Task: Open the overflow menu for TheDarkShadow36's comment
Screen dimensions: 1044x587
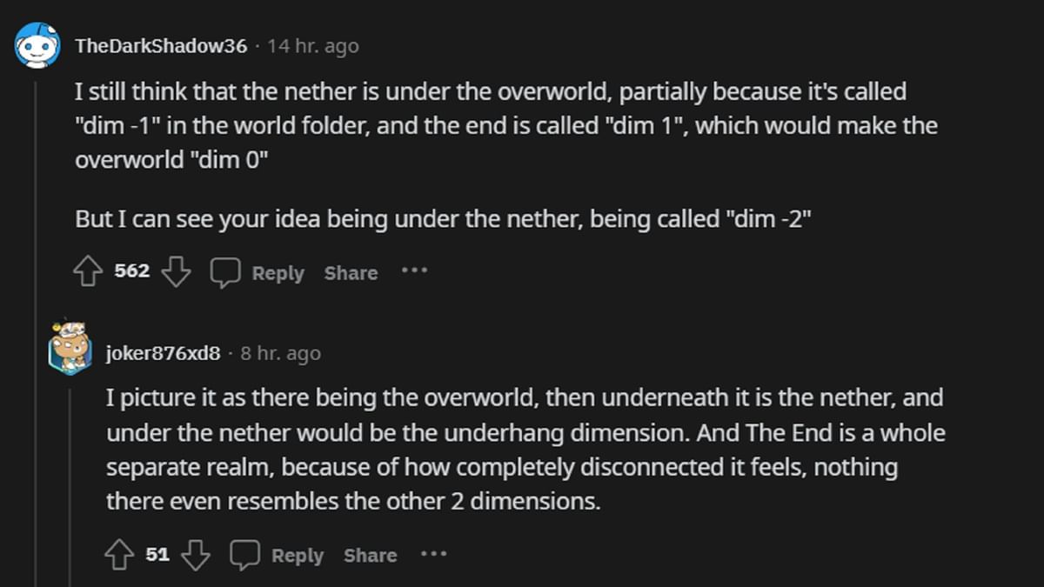Action: [x=414, y=272]
